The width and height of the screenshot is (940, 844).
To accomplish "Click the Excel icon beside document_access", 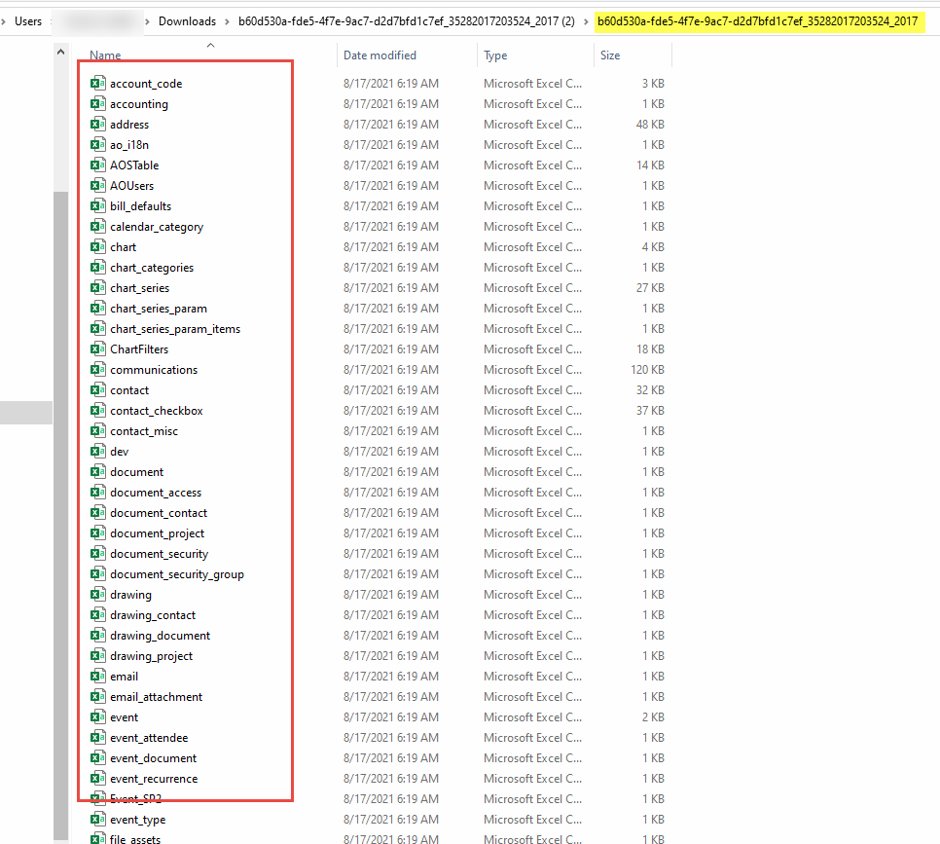I will pyautogui.click(x=97, y=492).
